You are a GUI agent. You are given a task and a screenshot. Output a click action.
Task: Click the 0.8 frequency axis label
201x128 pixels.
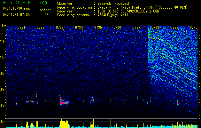tap(3, 90)
